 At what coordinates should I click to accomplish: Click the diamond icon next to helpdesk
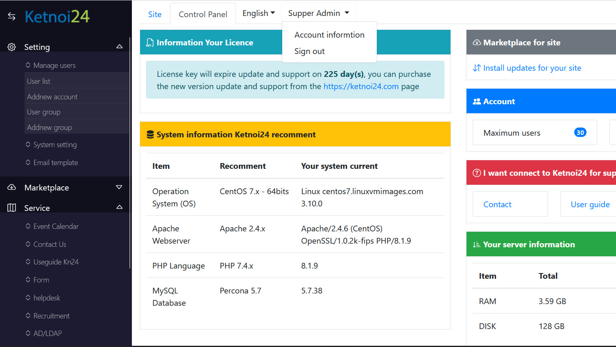(28, 298)
